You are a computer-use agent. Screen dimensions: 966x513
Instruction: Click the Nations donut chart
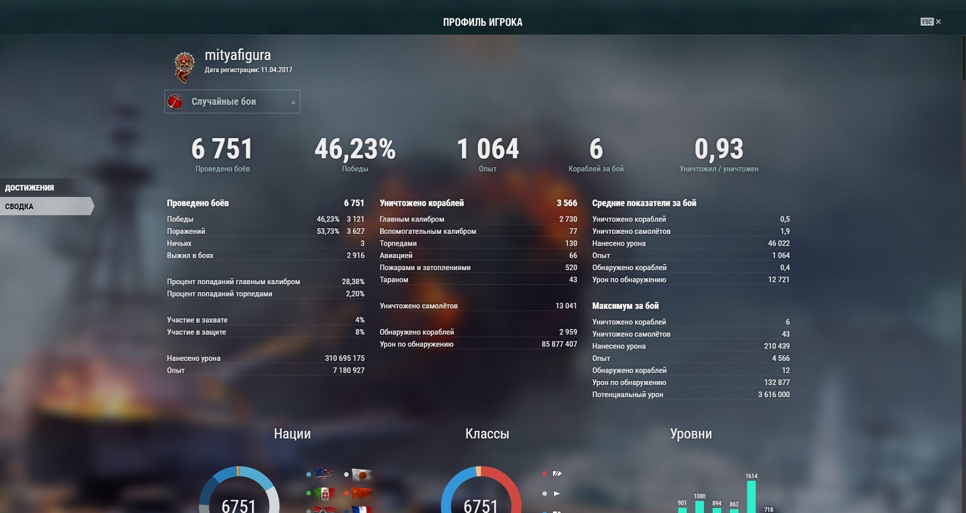tap(239, 490)
